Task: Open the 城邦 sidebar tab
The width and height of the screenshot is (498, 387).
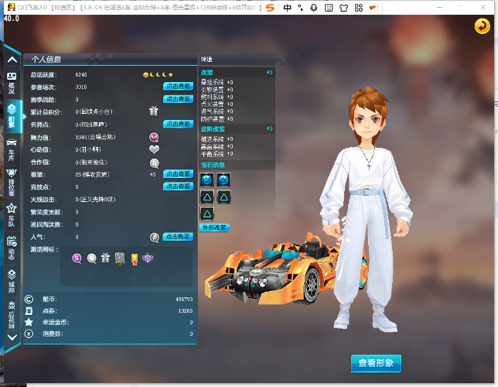Action: tap(12, 281)
